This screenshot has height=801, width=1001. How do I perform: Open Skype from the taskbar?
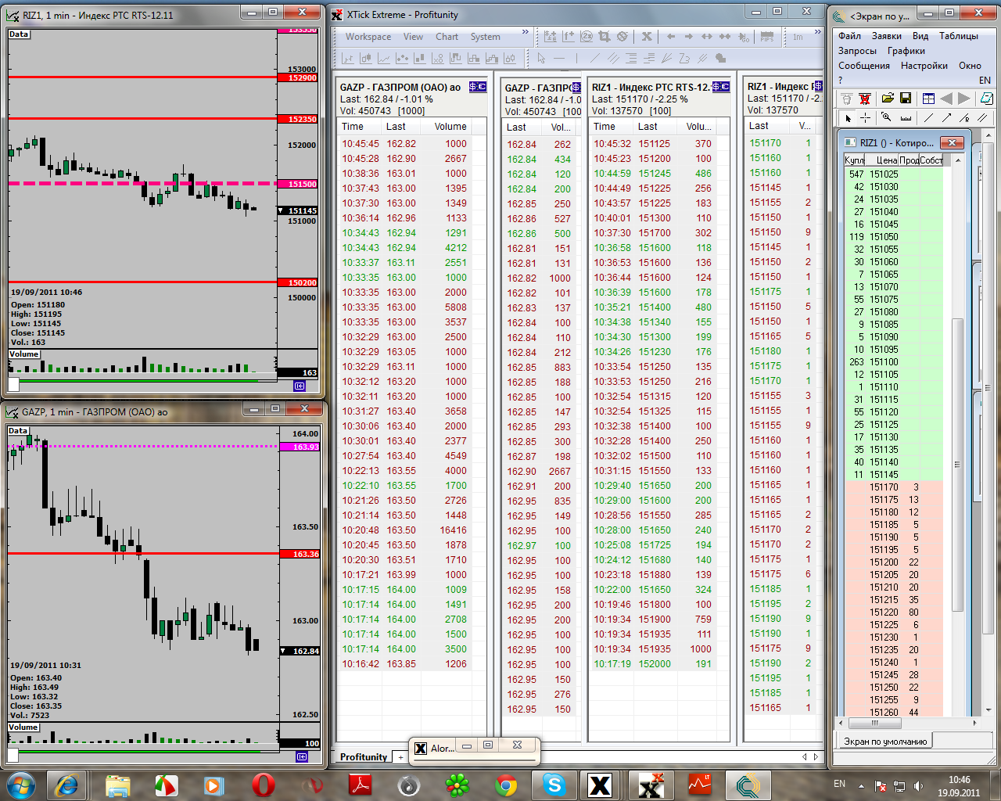554,785
